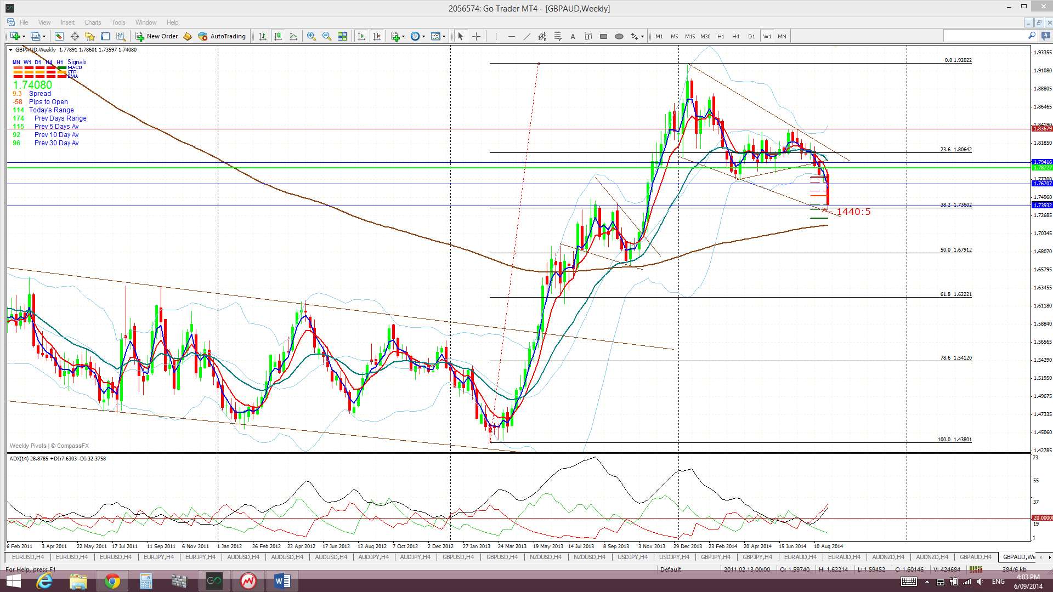Switch to the EURAUD,H4 chart tab
The image size is (1053, 592).
[800, 557]
